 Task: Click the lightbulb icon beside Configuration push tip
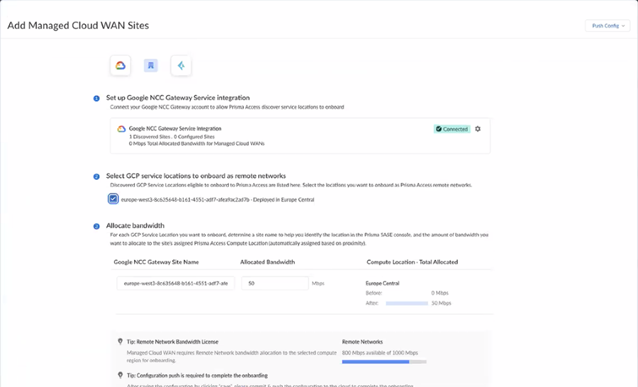(120, 375)
